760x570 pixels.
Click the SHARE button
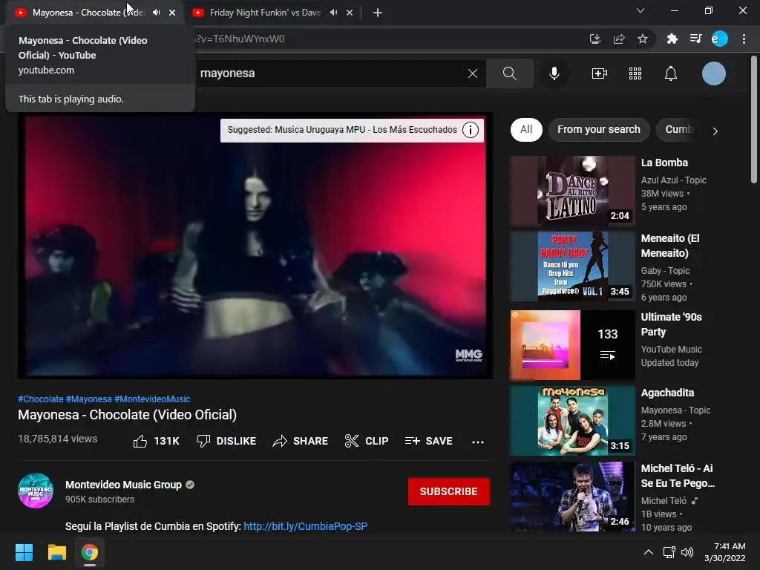301,441
